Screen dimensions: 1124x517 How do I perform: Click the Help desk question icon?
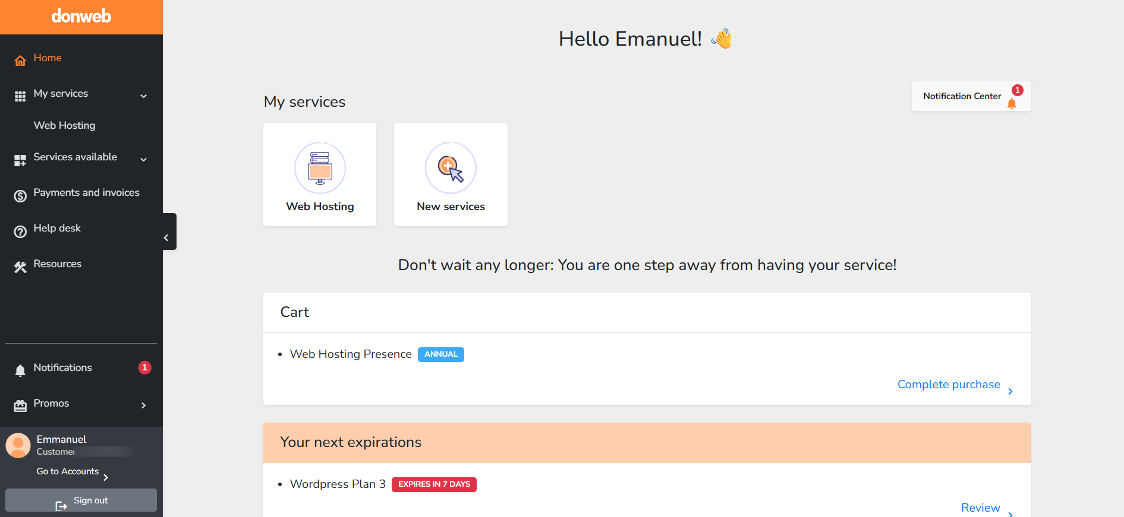point(20,231)
